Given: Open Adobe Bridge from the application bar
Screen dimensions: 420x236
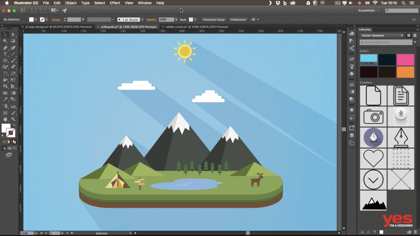Looking at the screenshot, I should pos(34,11).
